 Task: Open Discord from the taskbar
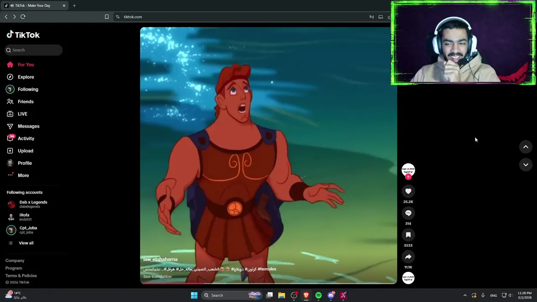tap(331, 295)
